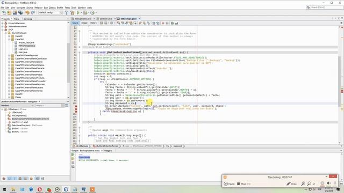The width and height of the screenshot is (344, 193).
Task: Open the Usages tab in output
Action: pyautogui.click(x=107, y=151)
